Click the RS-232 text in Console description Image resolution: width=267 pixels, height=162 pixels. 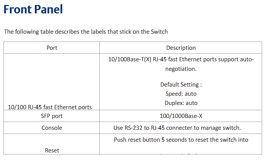pyautogui.click(x=134, y=128)
